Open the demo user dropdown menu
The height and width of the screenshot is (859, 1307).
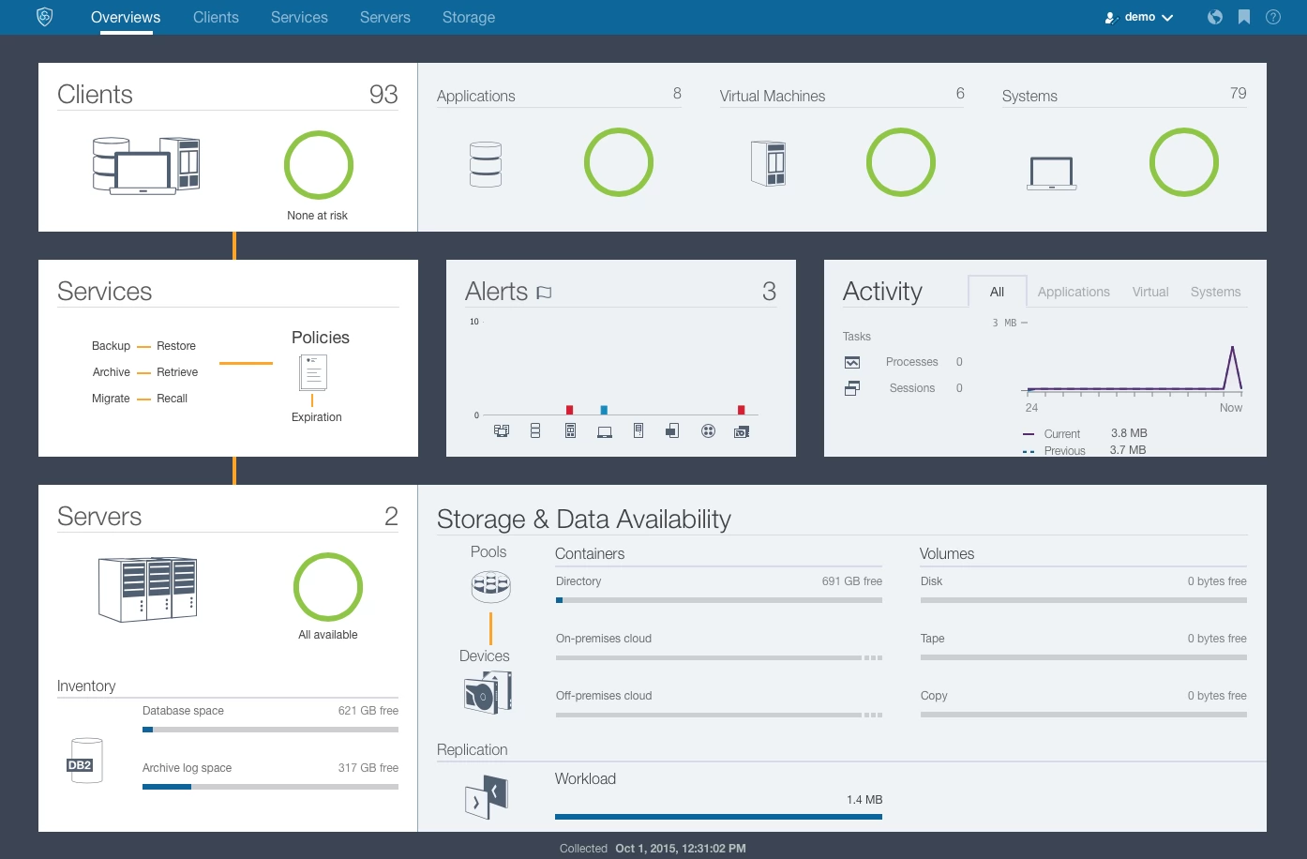[x=1139, y=17]
